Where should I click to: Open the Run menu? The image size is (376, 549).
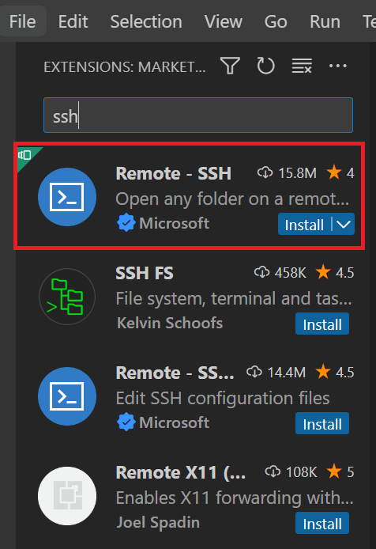click(x=325, y=21)
